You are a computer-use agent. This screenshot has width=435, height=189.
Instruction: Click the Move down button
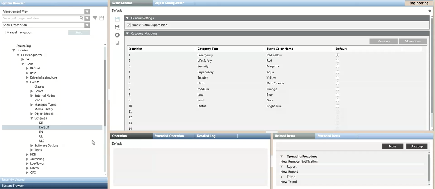(413, 41)
